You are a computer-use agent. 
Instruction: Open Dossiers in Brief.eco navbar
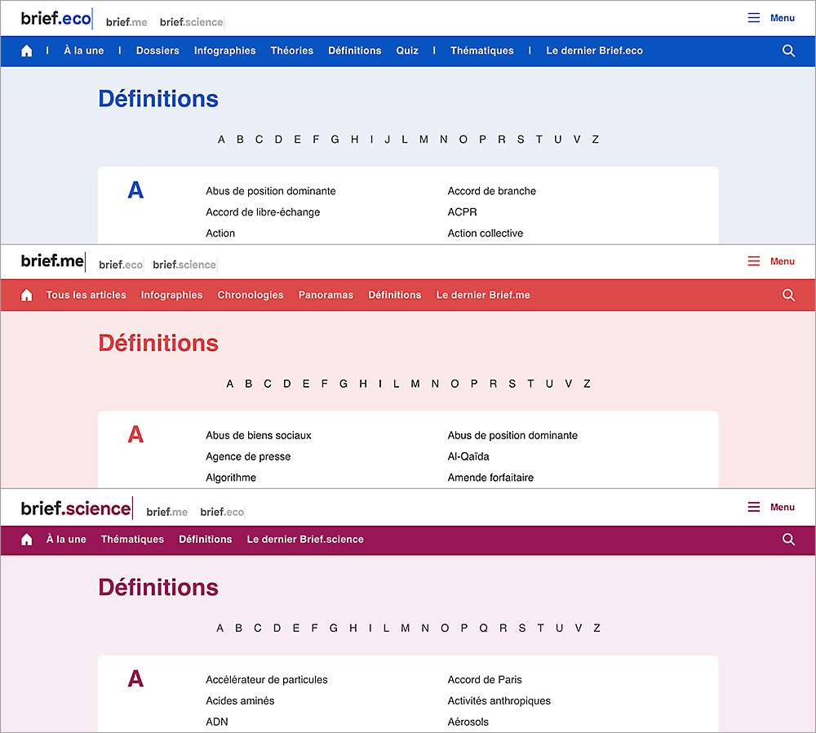pyautogui.click(x=157, y=51)
